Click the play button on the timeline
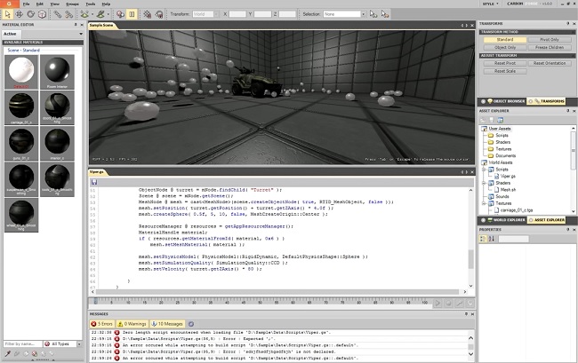 pyautogui.click(x=438, y=304)
